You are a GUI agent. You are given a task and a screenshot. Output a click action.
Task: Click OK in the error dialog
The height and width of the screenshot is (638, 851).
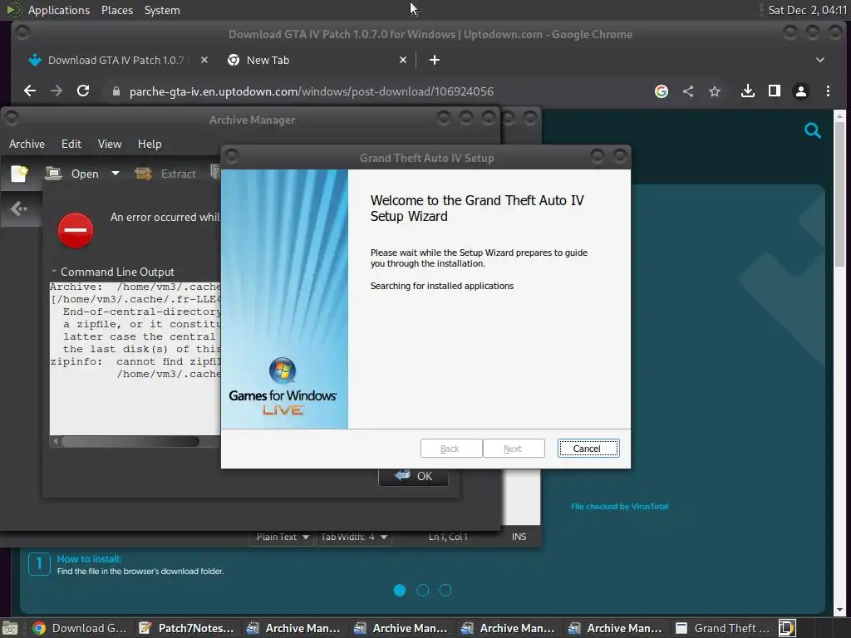[413, 476]
